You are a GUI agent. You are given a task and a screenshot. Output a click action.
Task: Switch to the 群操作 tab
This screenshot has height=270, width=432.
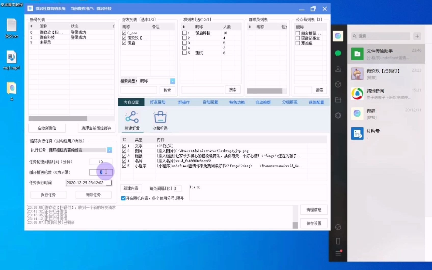click(184, 102)
